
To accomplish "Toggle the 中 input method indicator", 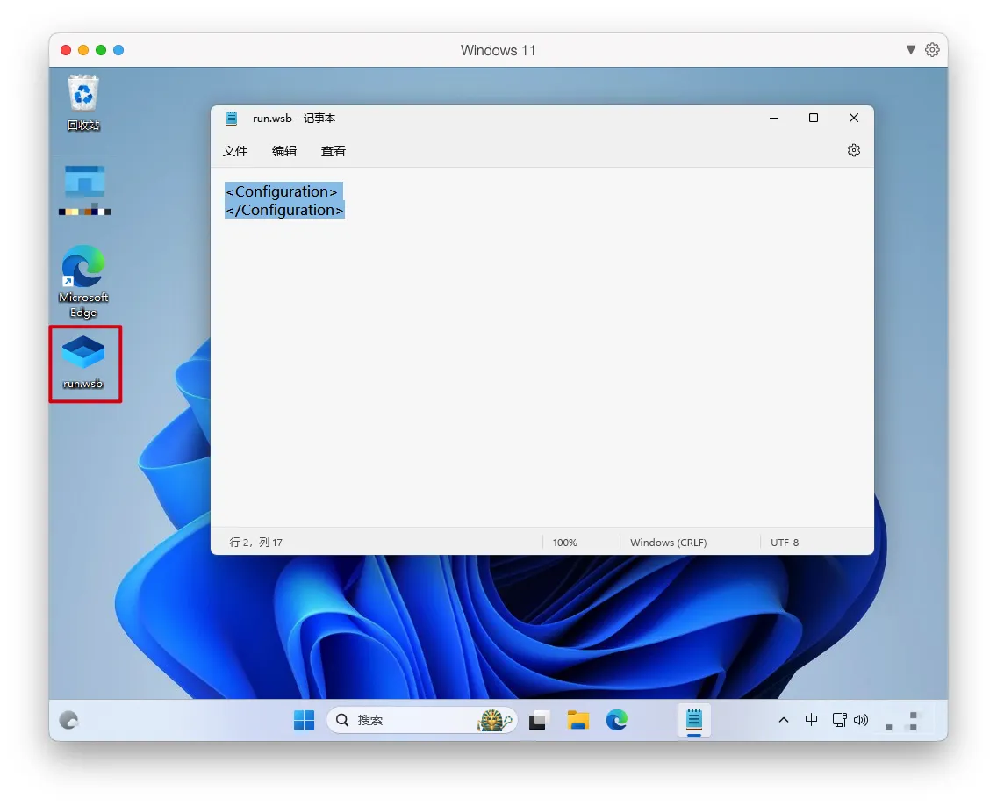I will click(x=811, y=719).
